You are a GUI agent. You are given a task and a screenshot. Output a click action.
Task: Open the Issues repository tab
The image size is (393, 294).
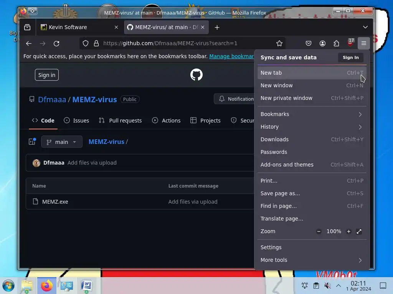click(x=76, y=121)
